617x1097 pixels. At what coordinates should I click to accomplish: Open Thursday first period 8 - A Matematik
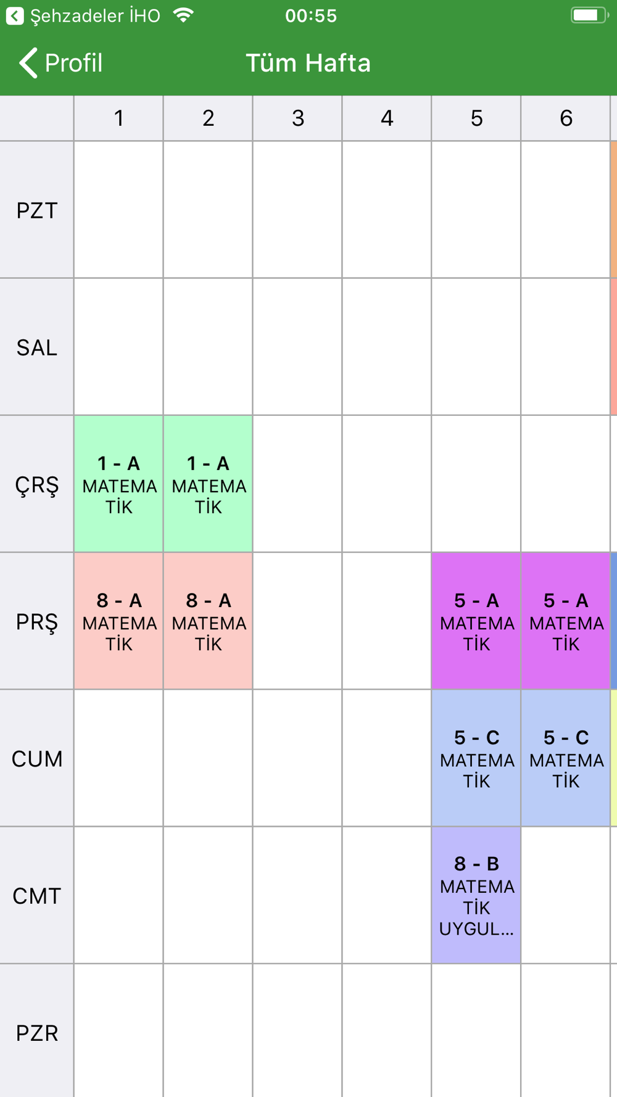[x=118, y=621]
